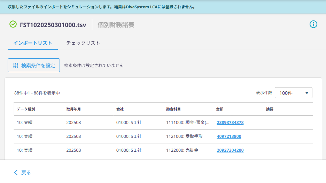
Task: Click the データ種別 column header
Action: click(26, 109)
